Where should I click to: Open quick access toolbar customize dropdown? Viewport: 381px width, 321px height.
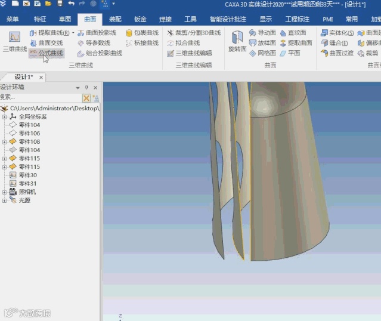coord(113,4)
